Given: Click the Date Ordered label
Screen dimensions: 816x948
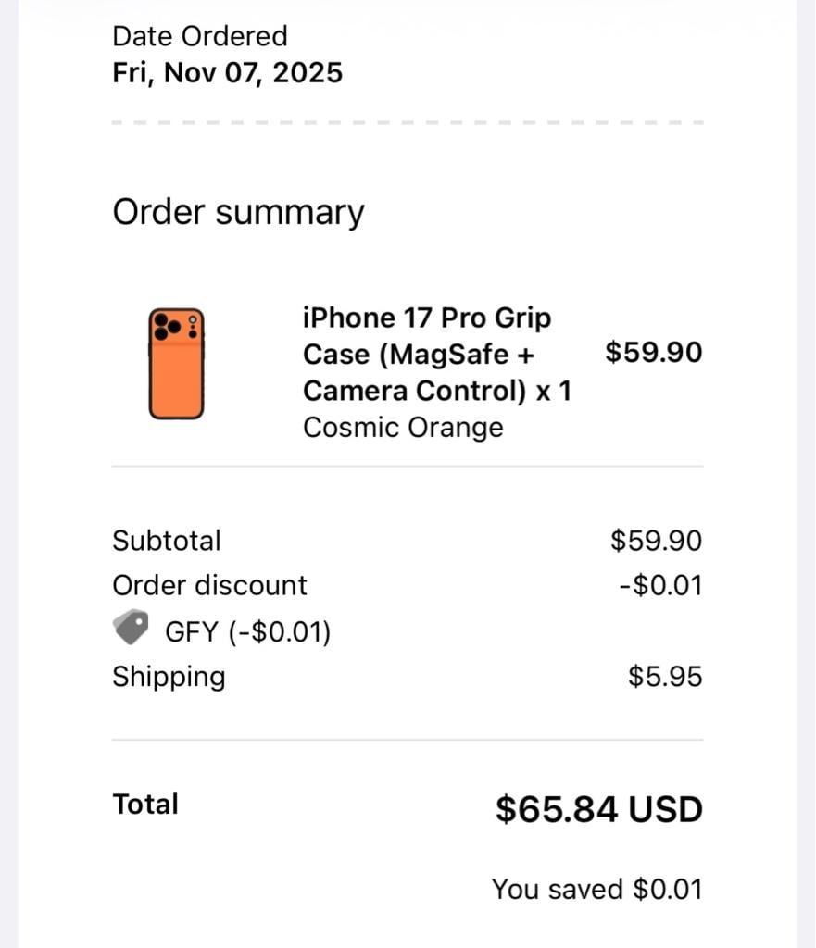Looking at the screenshot, I should [200, 36].
